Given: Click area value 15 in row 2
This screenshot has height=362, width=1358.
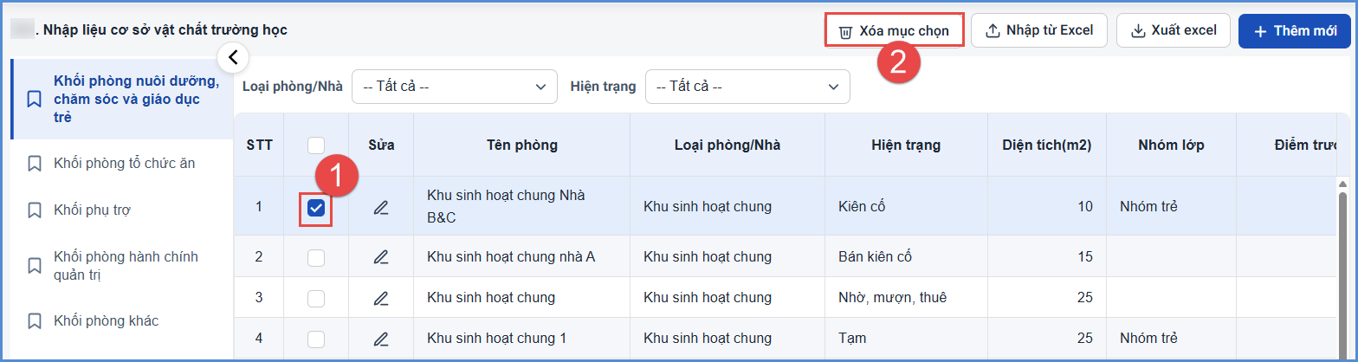Looking at the screenshot, I should [x=1084, y=257].
